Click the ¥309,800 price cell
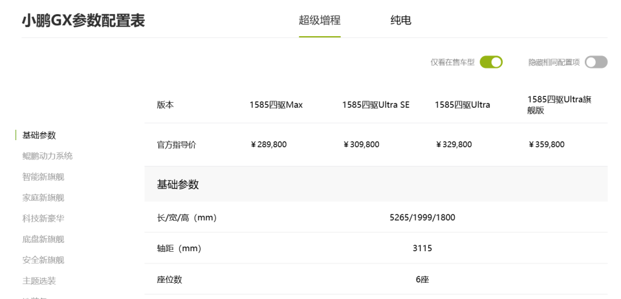Screen dimensions: 621x299 [x=361, y=145]
